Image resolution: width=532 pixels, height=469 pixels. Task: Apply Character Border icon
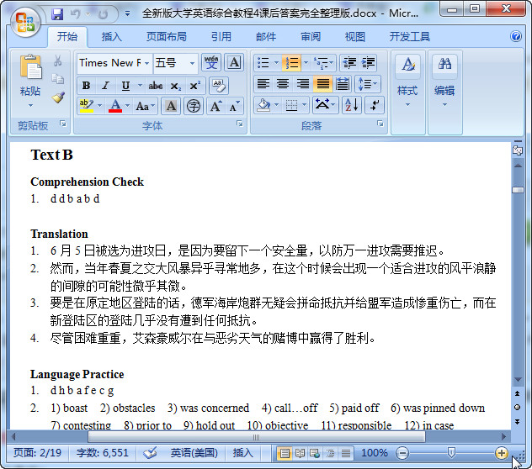click(x=234, y=62)
